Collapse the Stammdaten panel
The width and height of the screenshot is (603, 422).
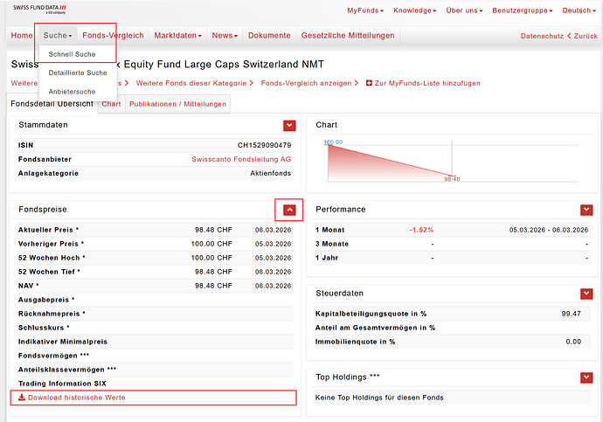[289, 126]
